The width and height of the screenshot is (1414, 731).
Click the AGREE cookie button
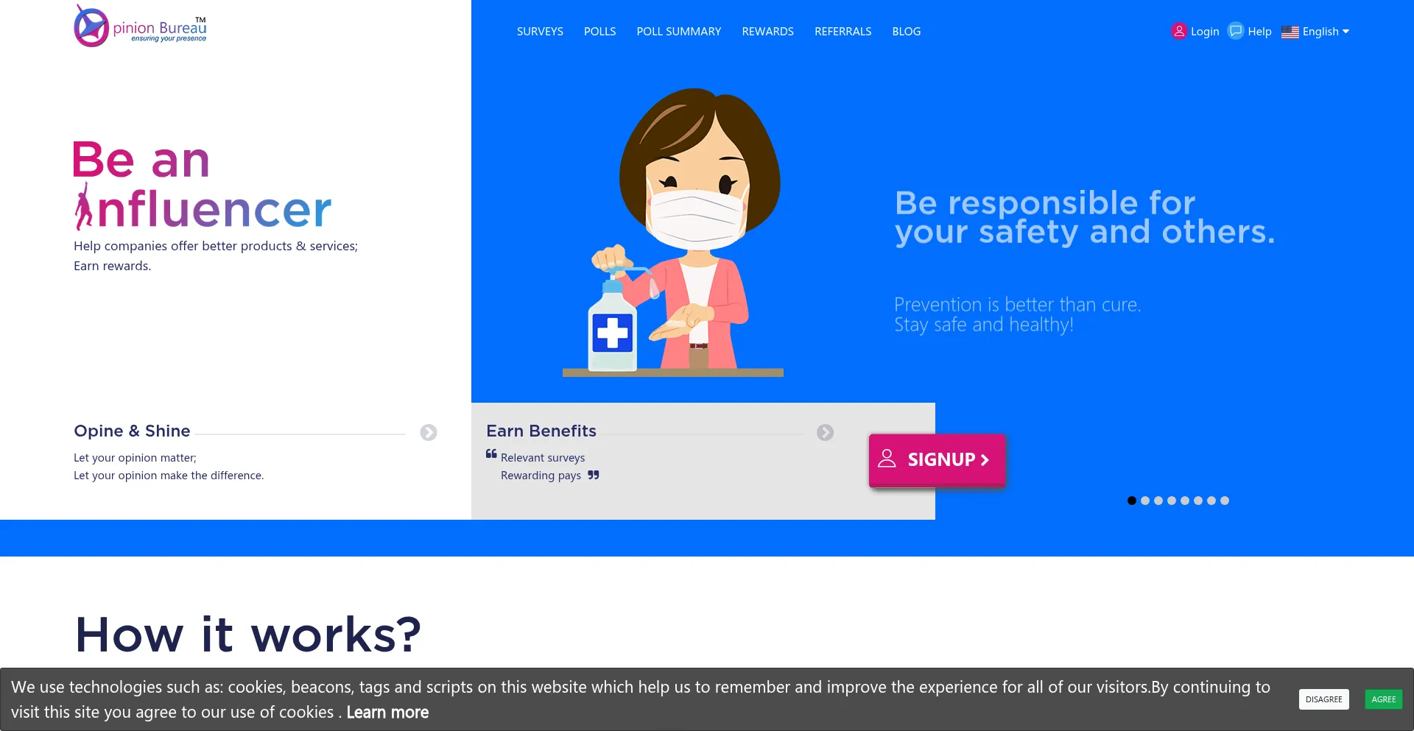(x=1384, y=699)
